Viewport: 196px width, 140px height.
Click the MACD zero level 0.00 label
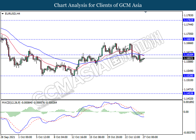[x=186, y=112]
